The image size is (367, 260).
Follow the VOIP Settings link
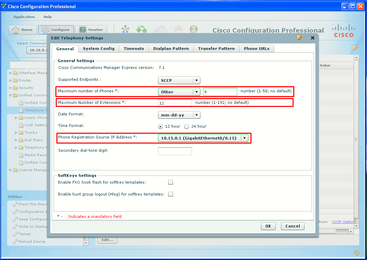[x=343, y=222]
